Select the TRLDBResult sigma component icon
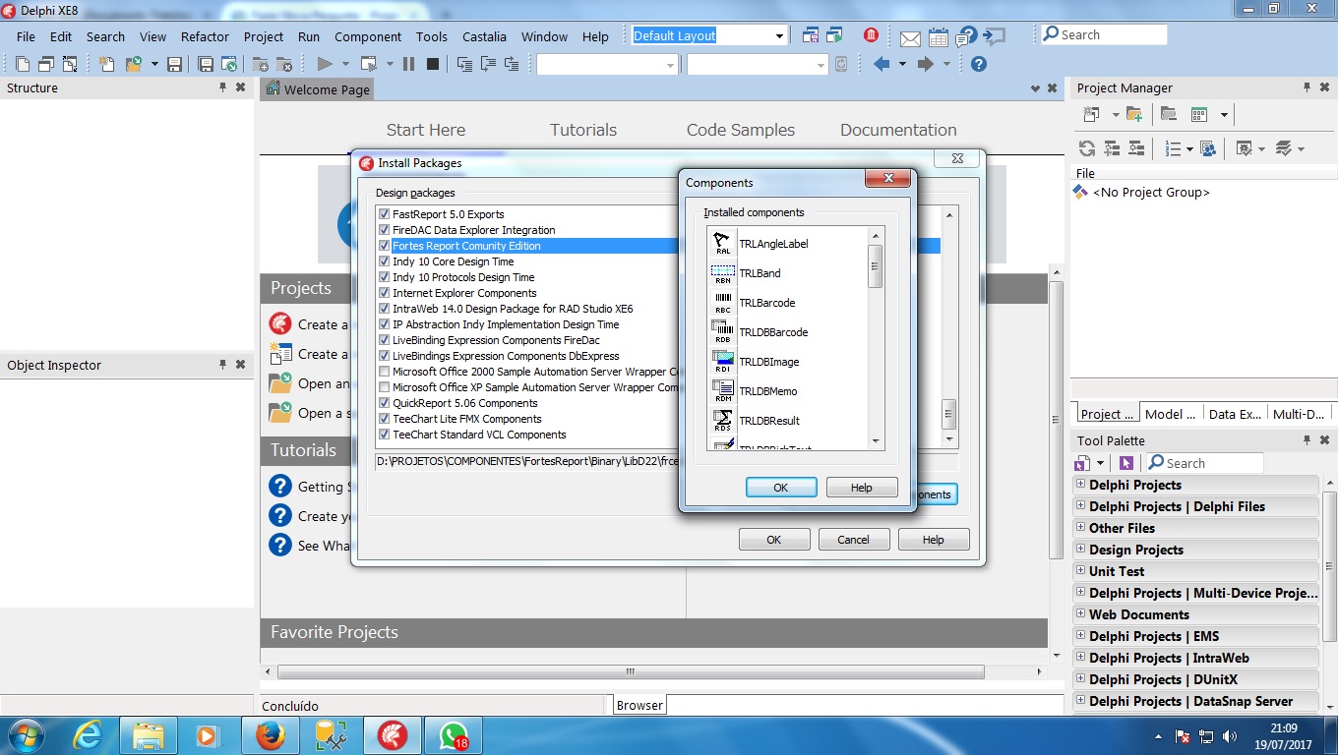Screen dimensions: 1338x755 (x=723, y=420)
